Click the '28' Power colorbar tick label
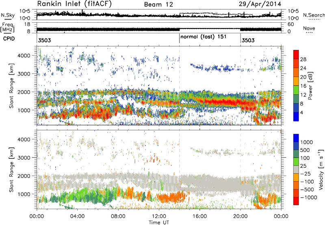This screenshot has height=225, width=325. [303, 59]
